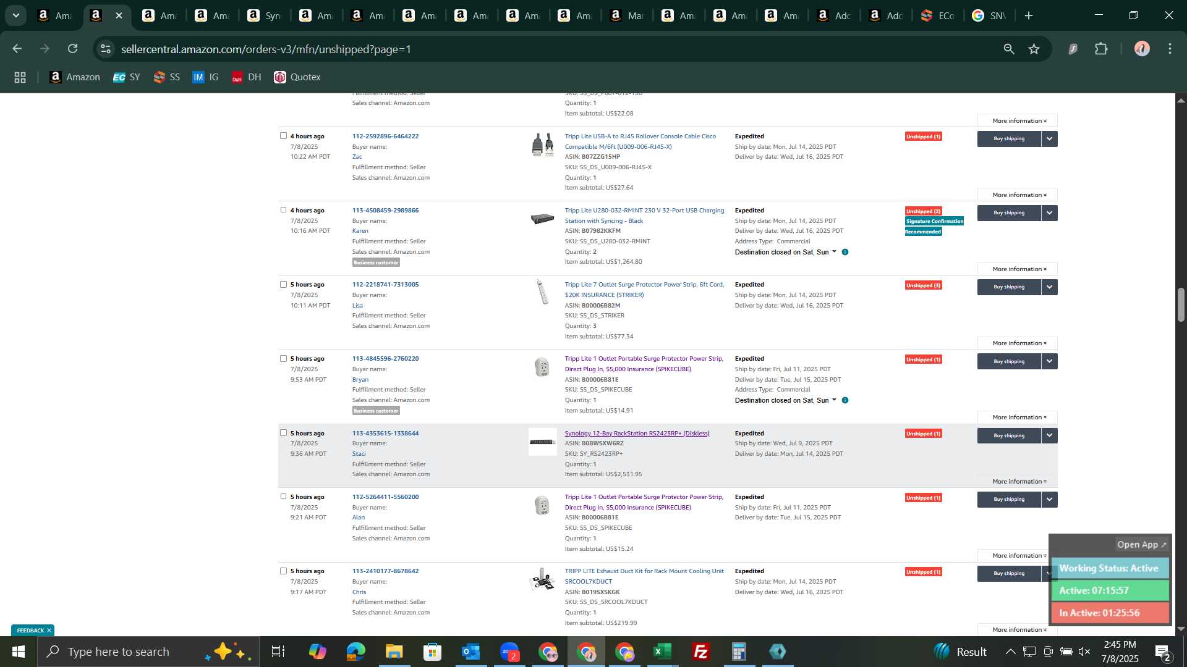The width and height of the screenshot is (1187, 667).
Task: Open Chrome three-dot menu
Action: click(x=1170, y=49)
